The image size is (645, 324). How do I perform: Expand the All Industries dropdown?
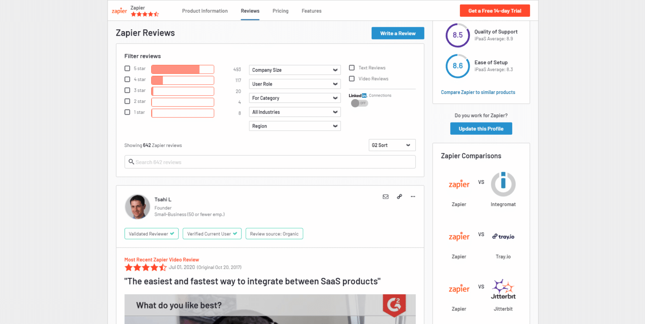click(294, 112)
